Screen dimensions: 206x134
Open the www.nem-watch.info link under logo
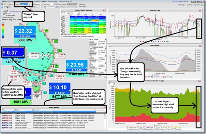[15, 11]
